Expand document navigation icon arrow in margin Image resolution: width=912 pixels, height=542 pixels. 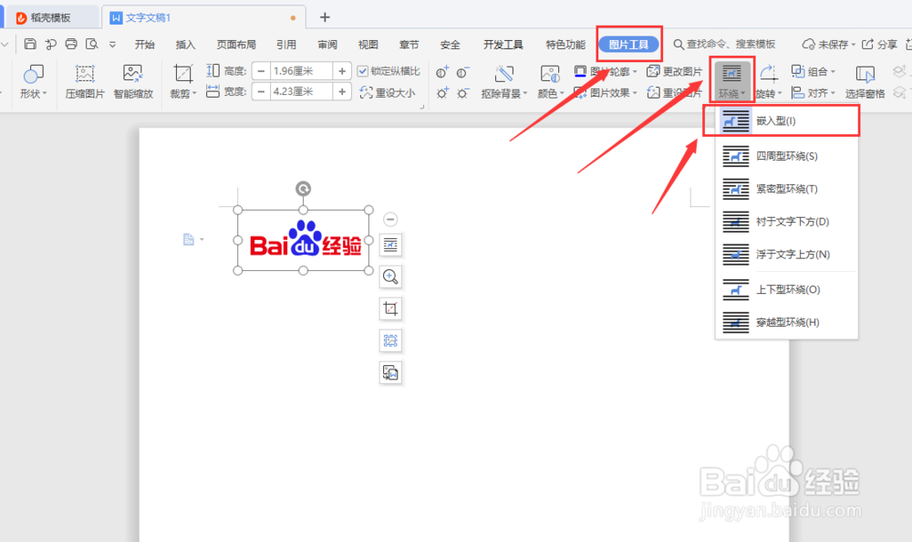(x=202, y=239)
